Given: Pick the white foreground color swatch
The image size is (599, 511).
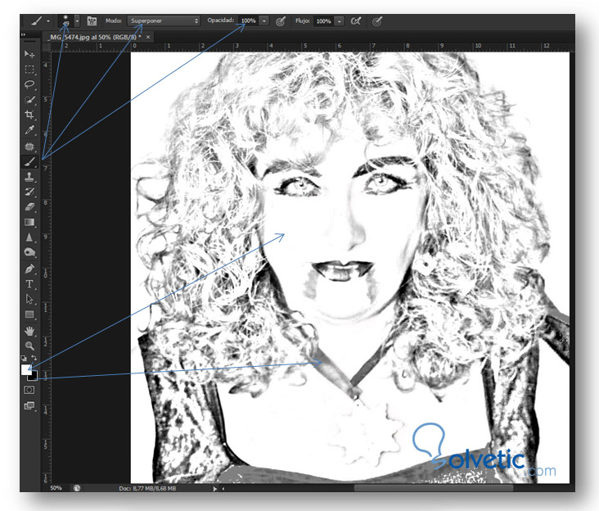Looking at the screenshot, I should [x=26, y=369].
